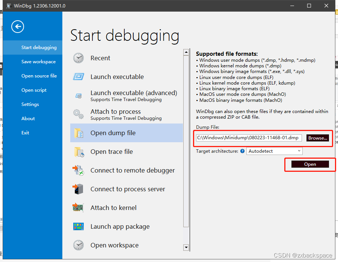Click the list scrollbar down arrow
338x262 pixels.
(x=186, y=247)
